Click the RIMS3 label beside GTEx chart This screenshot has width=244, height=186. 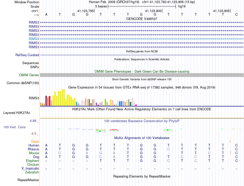(34, 98)
